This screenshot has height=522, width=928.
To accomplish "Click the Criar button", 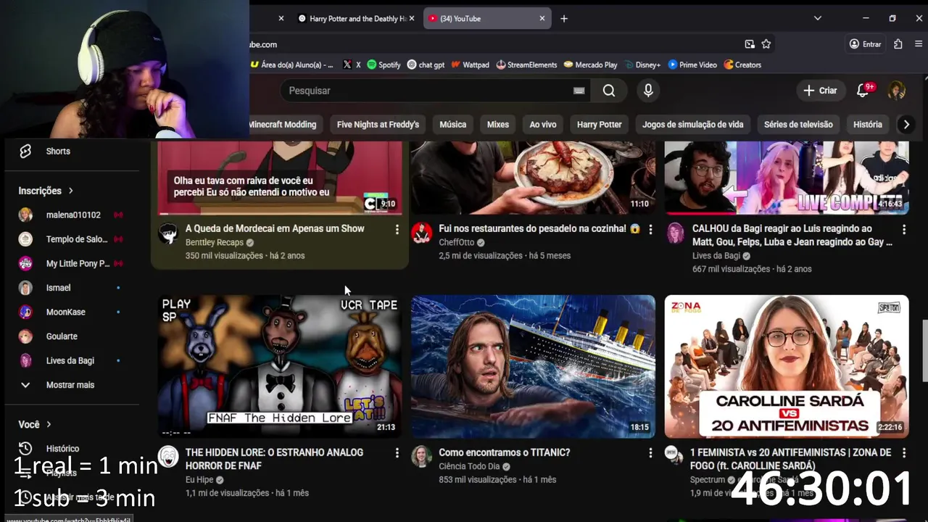I will pyautogui.click(x=820, y=91).
